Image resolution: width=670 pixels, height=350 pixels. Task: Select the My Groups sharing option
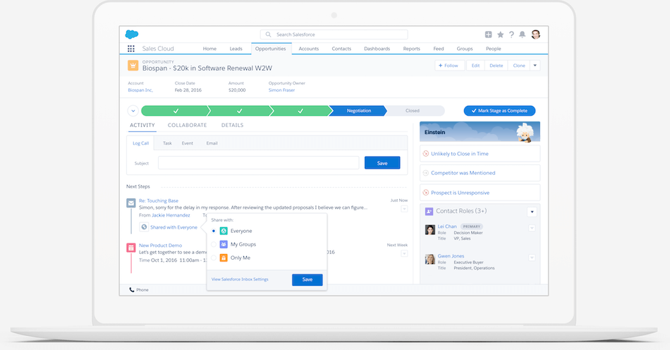[214, 244]
